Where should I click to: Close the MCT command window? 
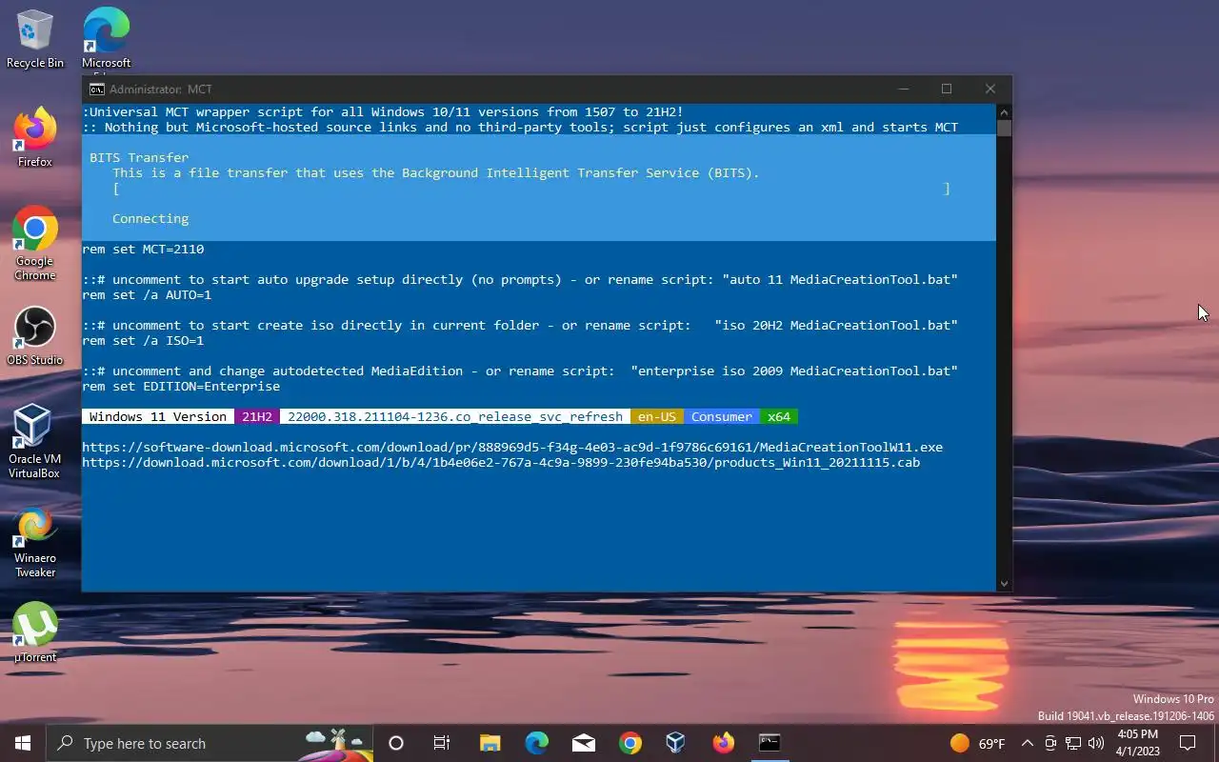point(990,89)
